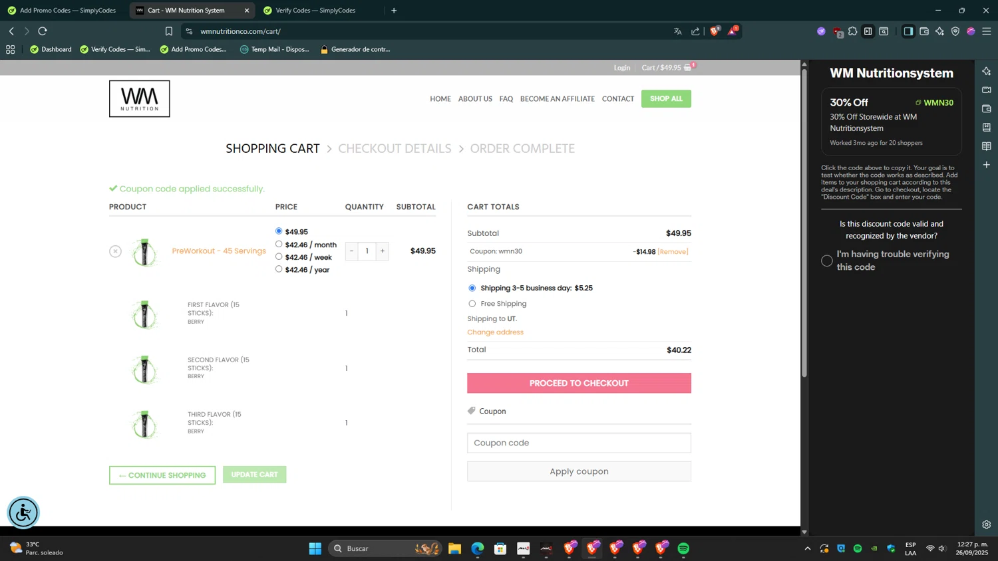Select the $49.95 one-time price option
This screenshot has width=998, height=561.
coord(279,231)
